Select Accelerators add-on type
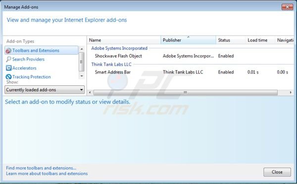Image resolution: width=297 pixels, height=184 pixels. coord(24,68)
